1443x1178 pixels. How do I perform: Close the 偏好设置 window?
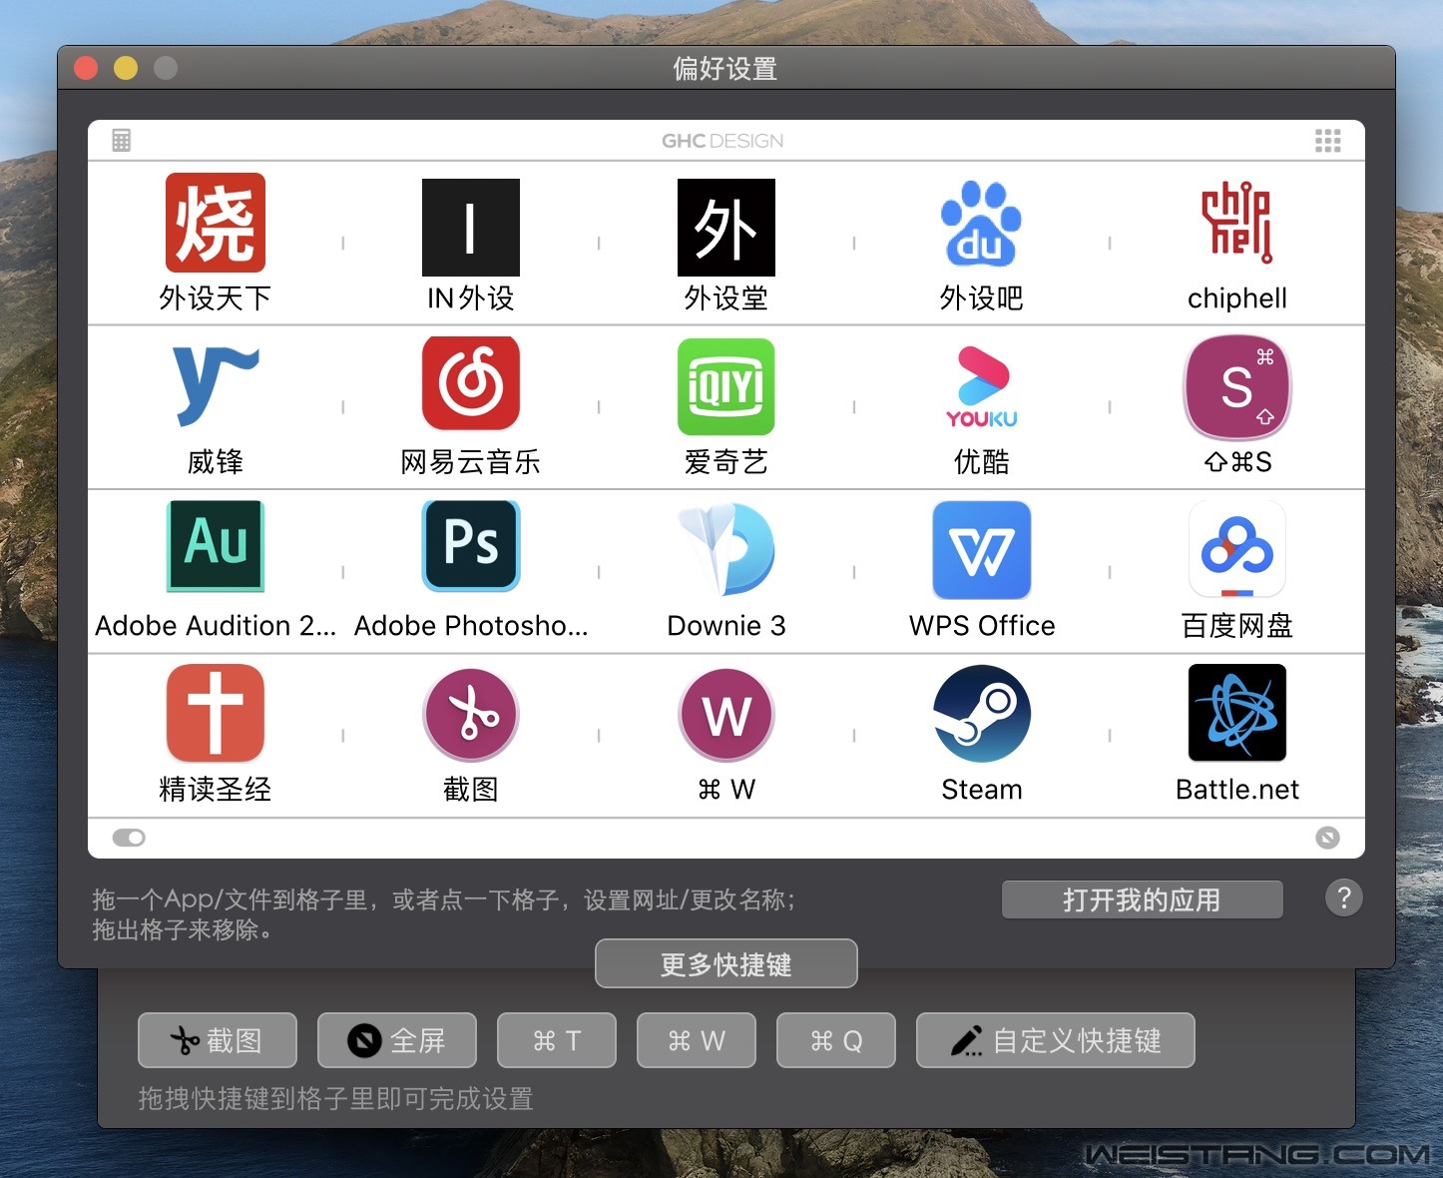[x=86, y=68]
